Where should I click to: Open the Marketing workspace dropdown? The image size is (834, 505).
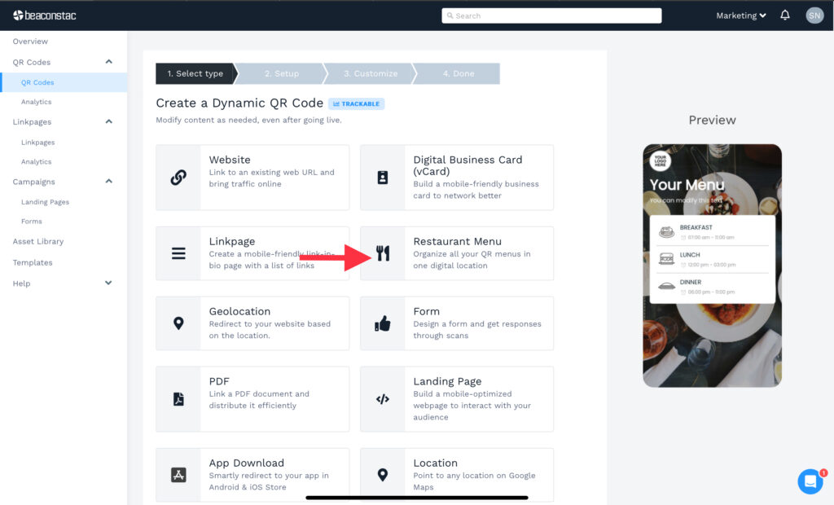(x=740, y=15)
